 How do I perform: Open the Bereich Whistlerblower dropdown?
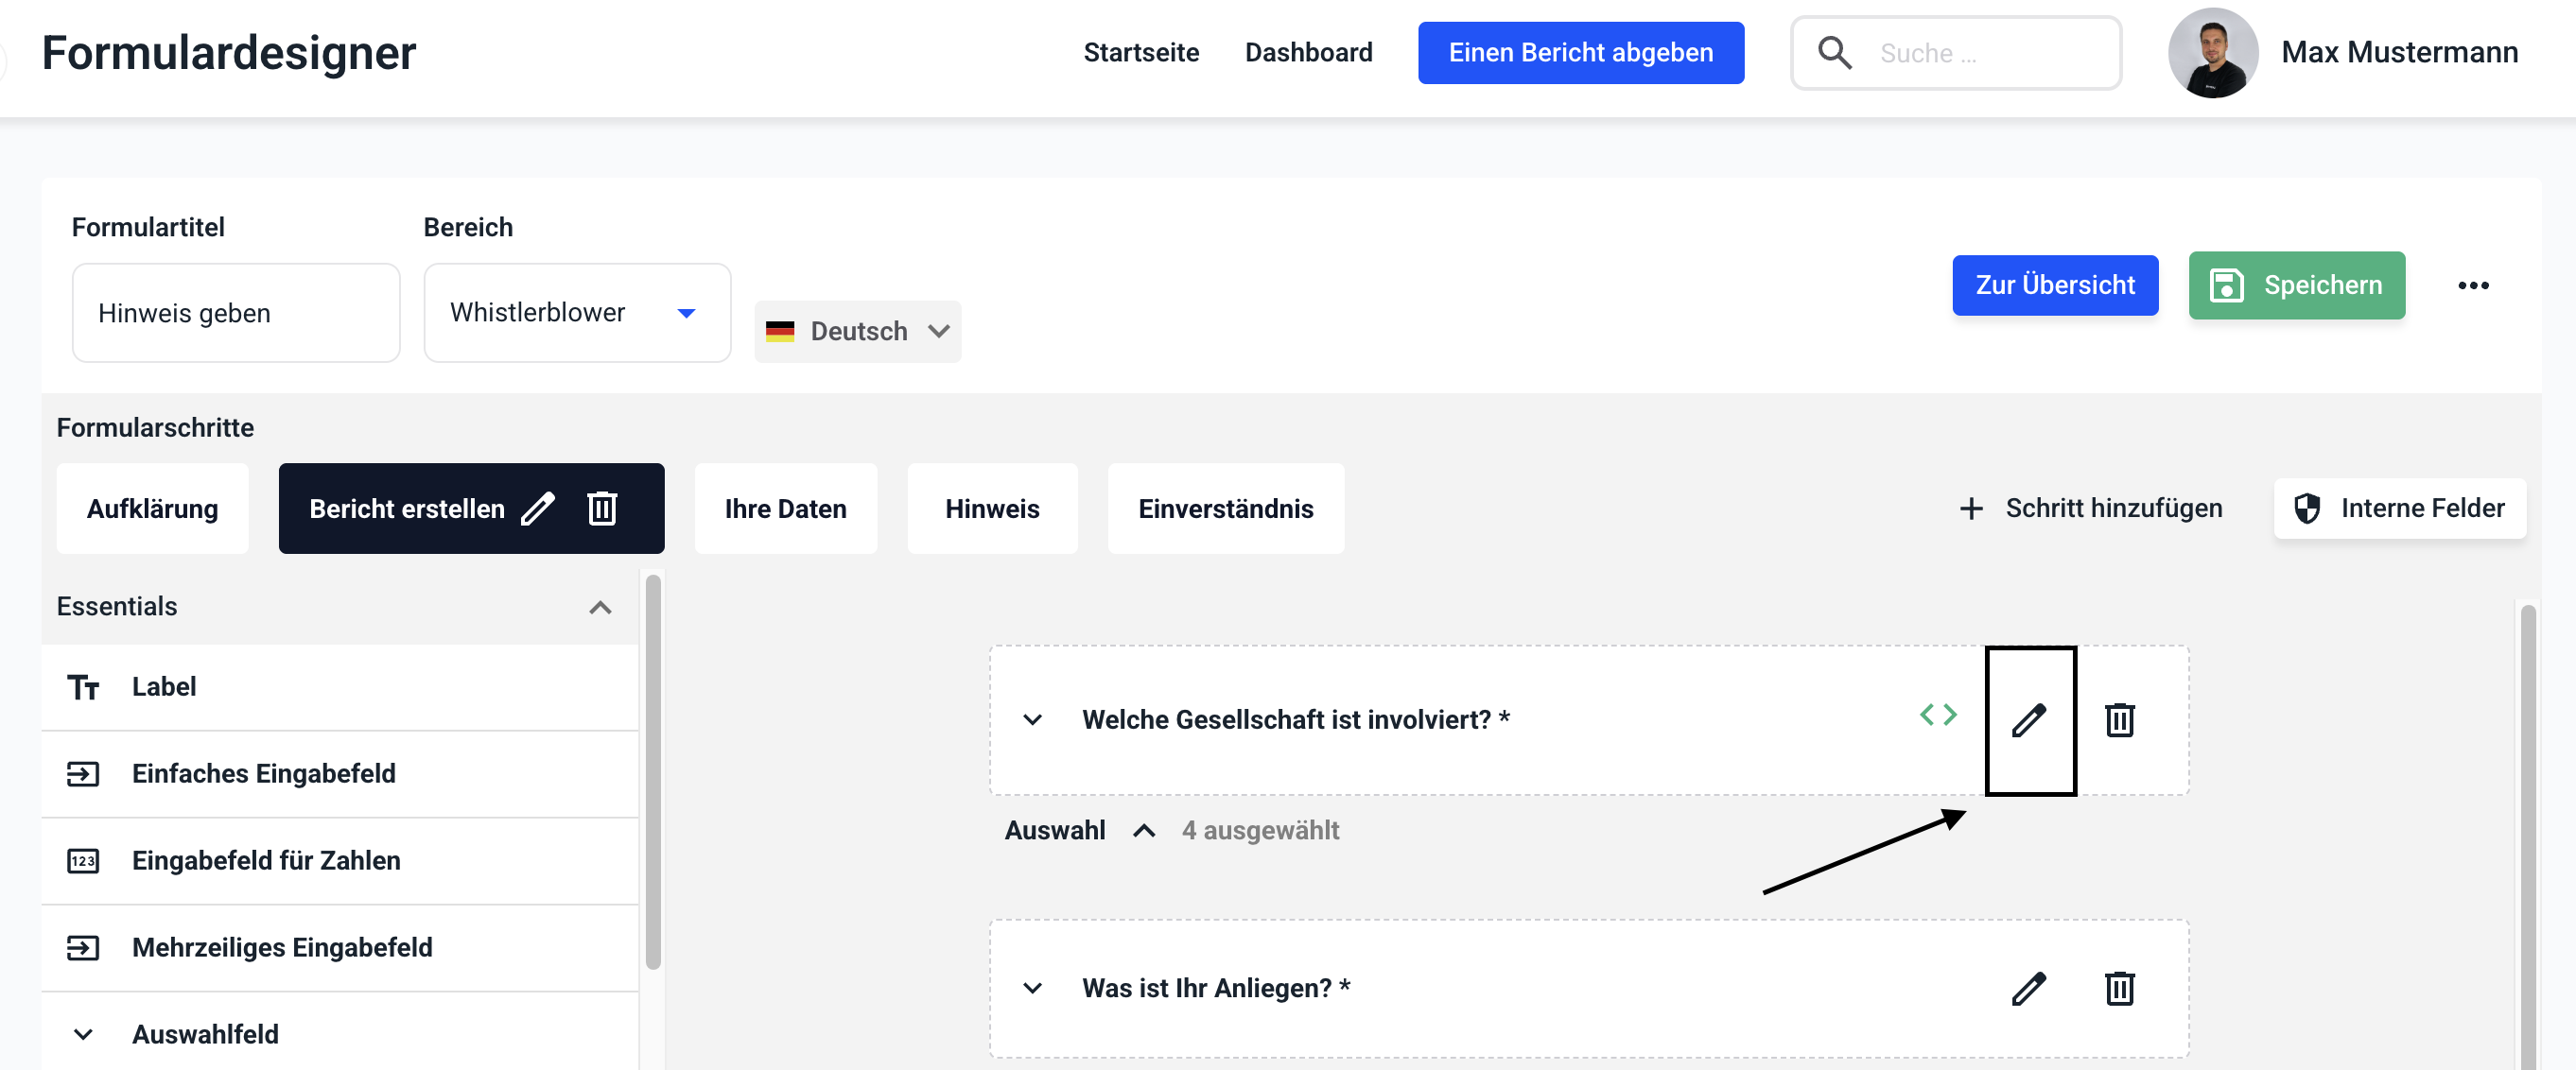pyautogui.click(x=577, y=313)
